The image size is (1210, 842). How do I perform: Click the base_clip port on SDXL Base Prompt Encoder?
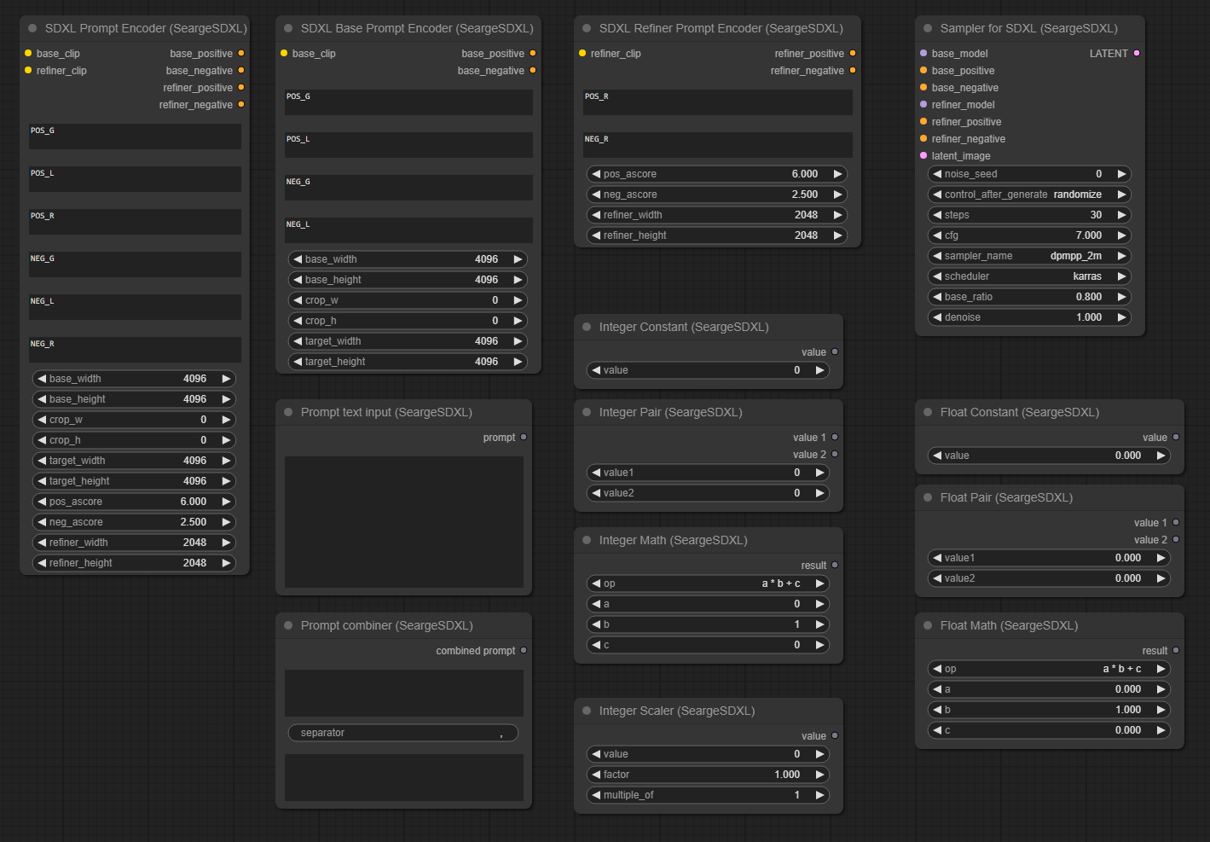[284, 53]
